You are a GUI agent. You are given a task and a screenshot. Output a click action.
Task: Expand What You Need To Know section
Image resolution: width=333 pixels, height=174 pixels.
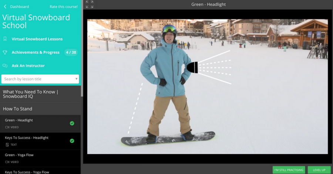click(x=40, y=94)
